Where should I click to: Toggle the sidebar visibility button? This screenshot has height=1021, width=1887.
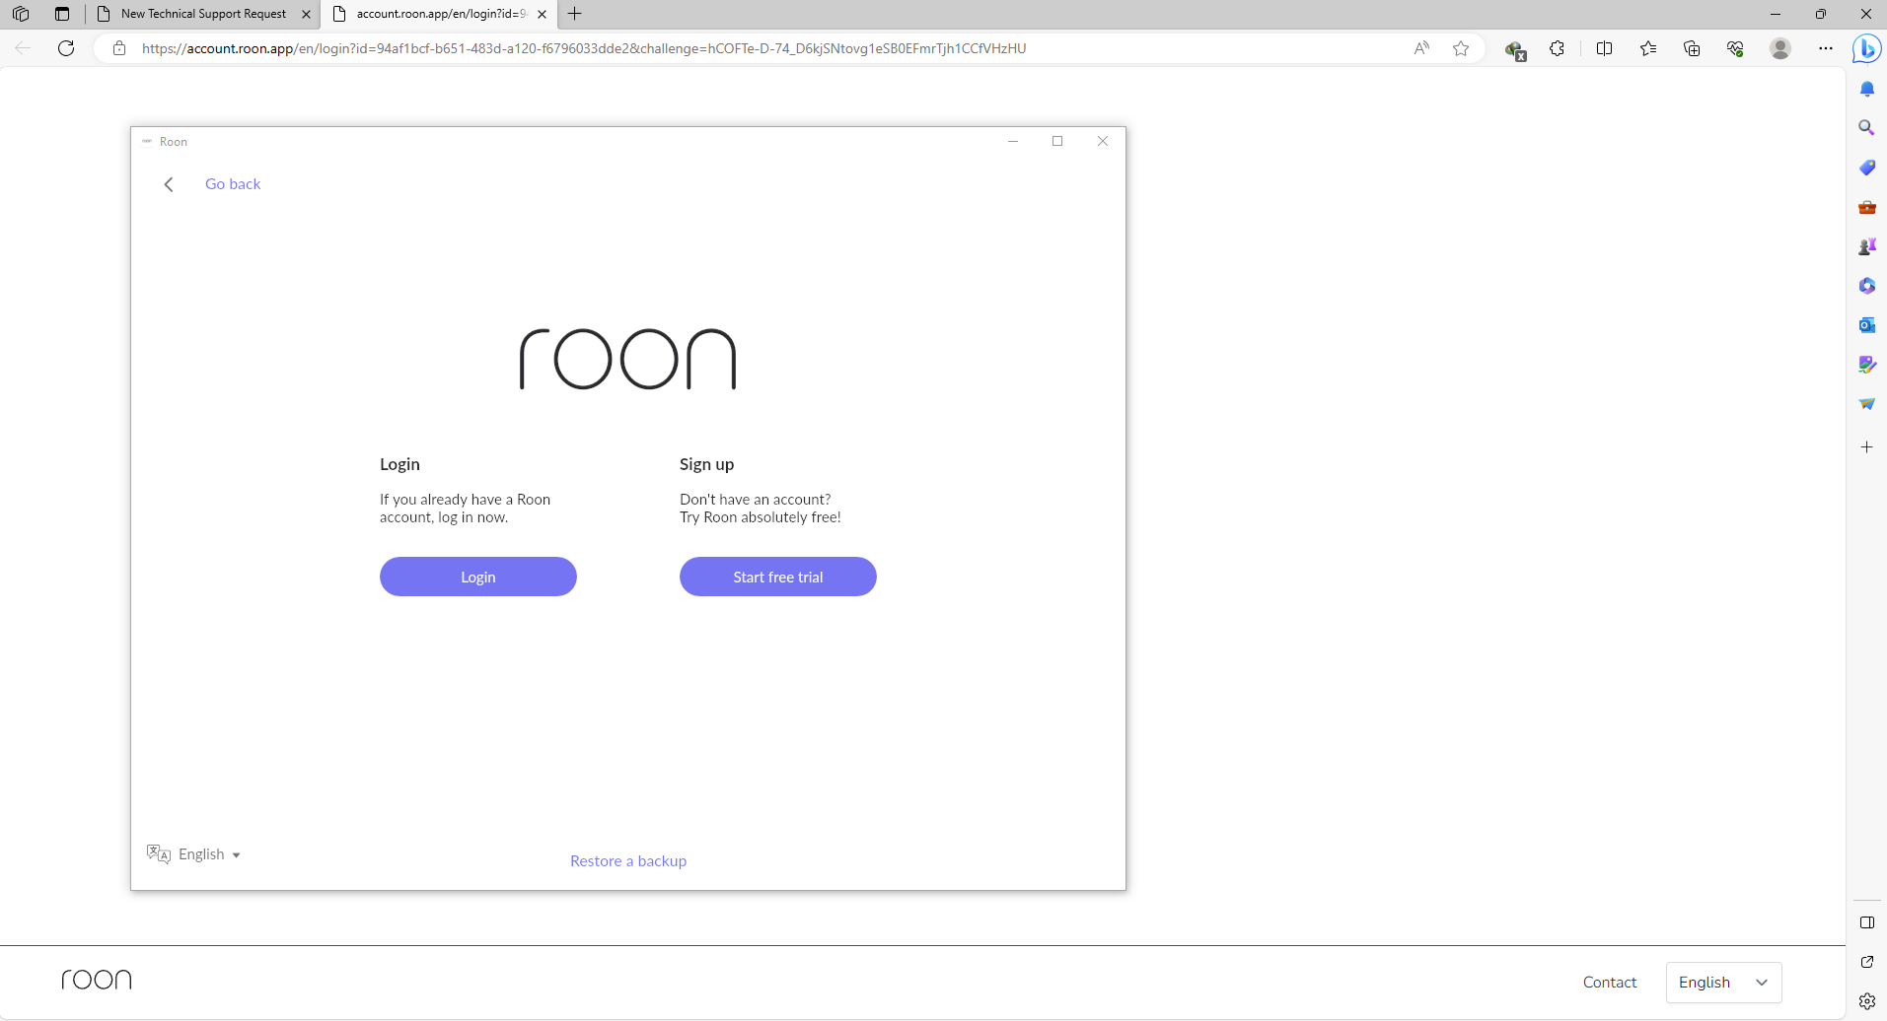pos(1866,922)
